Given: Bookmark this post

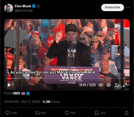Looking at the screenshot, I should (97, 113).
